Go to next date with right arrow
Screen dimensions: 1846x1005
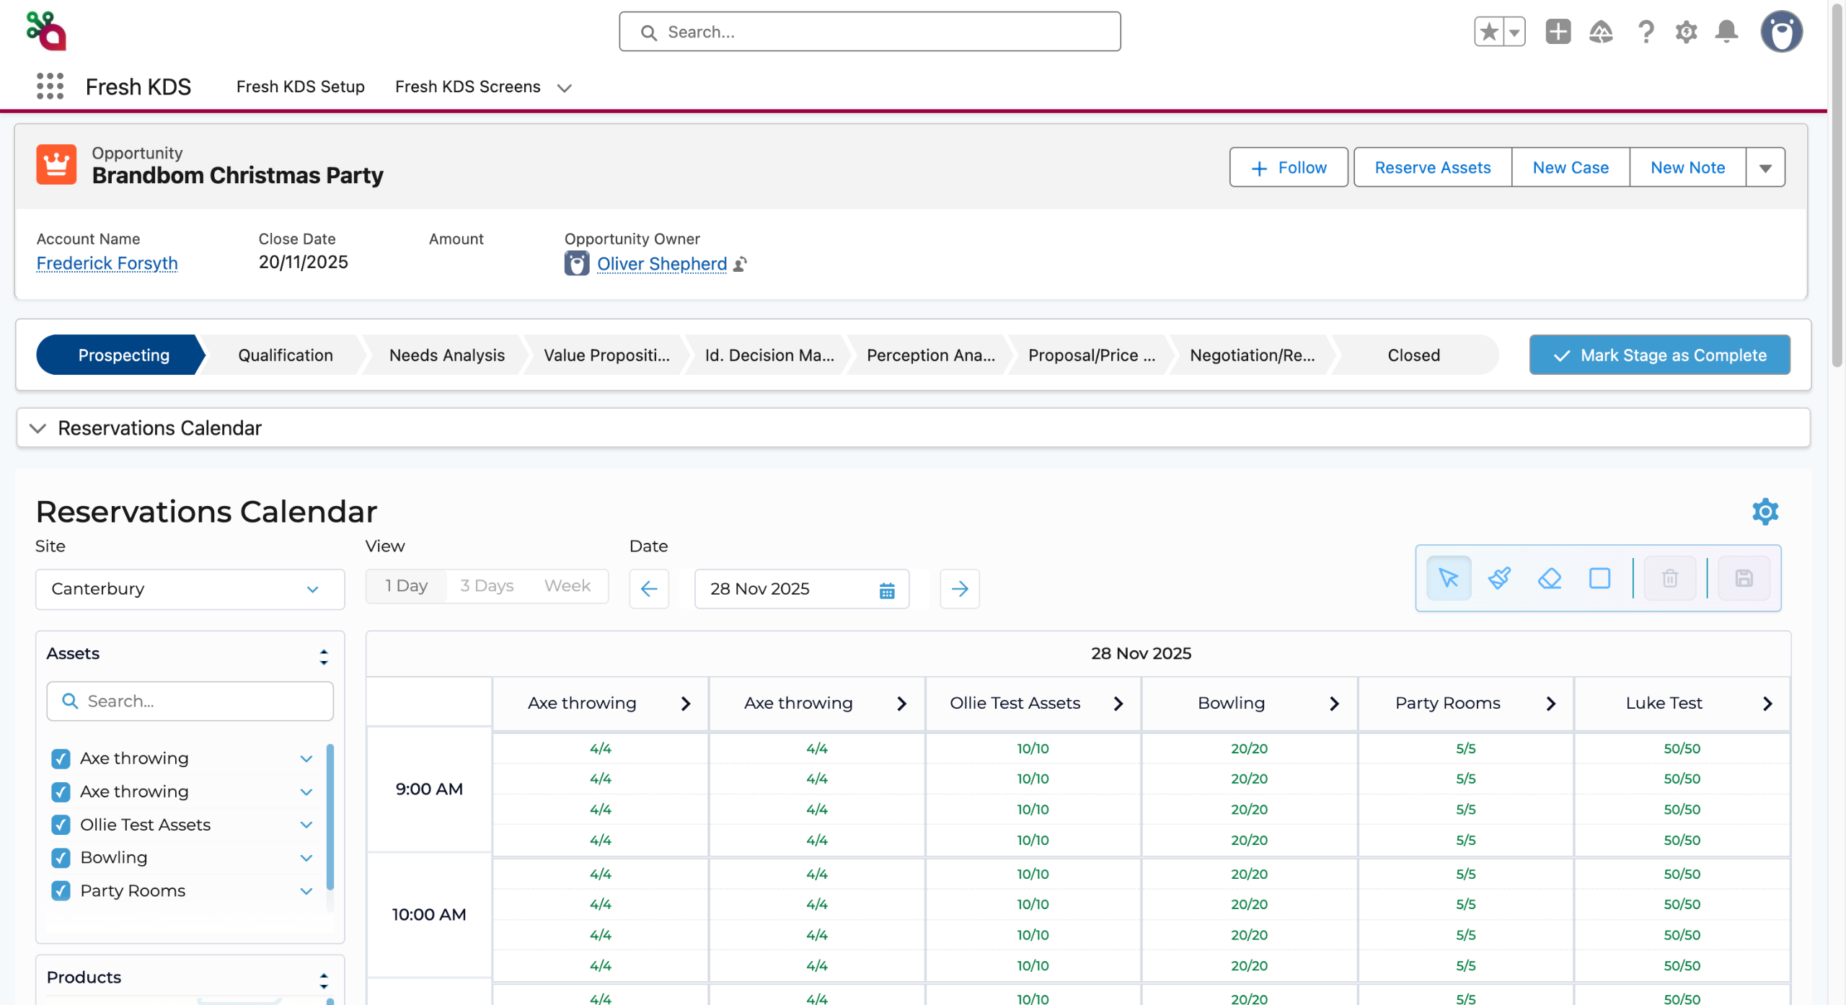(x=959, y=589)
